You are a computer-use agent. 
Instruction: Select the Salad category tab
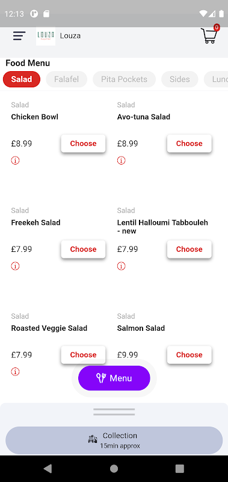point(22,80)
